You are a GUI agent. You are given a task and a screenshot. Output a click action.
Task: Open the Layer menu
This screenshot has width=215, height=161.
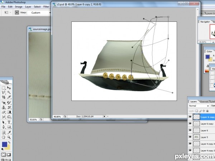[28, 6]
